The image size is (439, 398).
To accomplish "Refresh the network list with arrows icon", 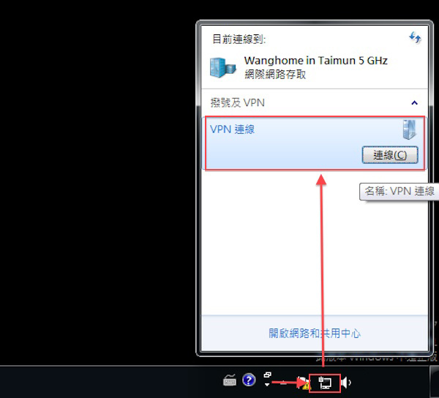I will click(x=415, y=37).
